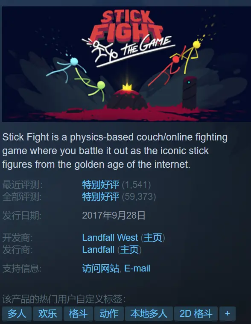The image size is (251, 324).
Task: Click the white stick figure logo icon
Action: (x=102, y=51)
